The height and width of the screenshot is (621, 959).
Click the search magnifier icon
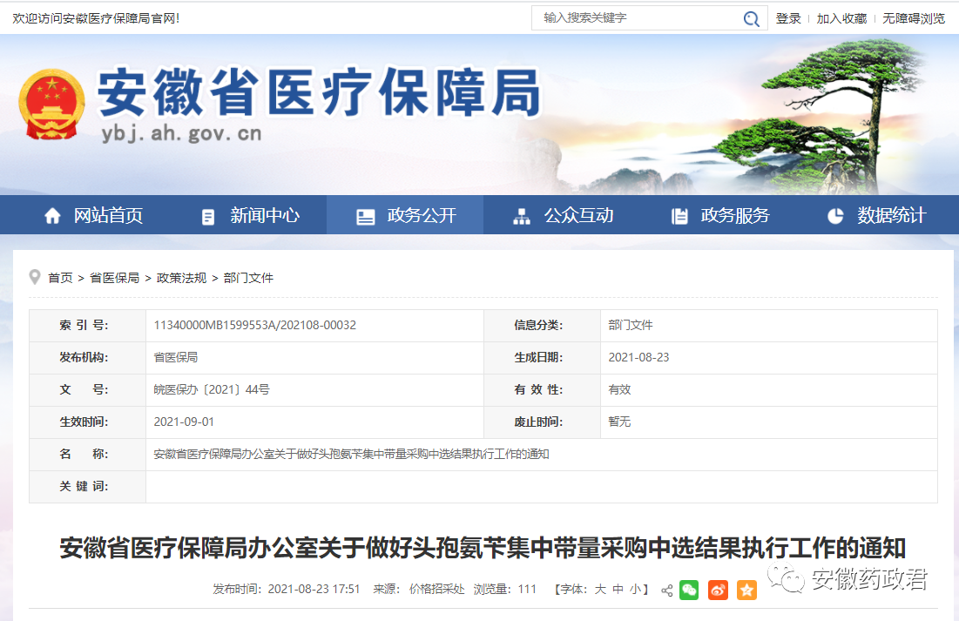point(750,18)
